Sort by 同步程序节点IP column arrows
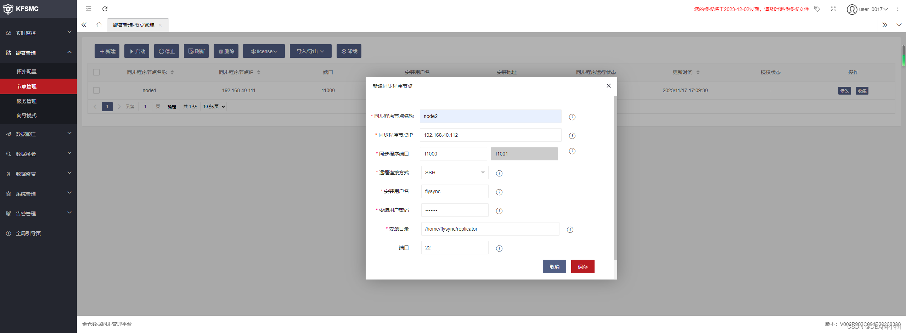The image size is (906, 333). coord(259,72)
